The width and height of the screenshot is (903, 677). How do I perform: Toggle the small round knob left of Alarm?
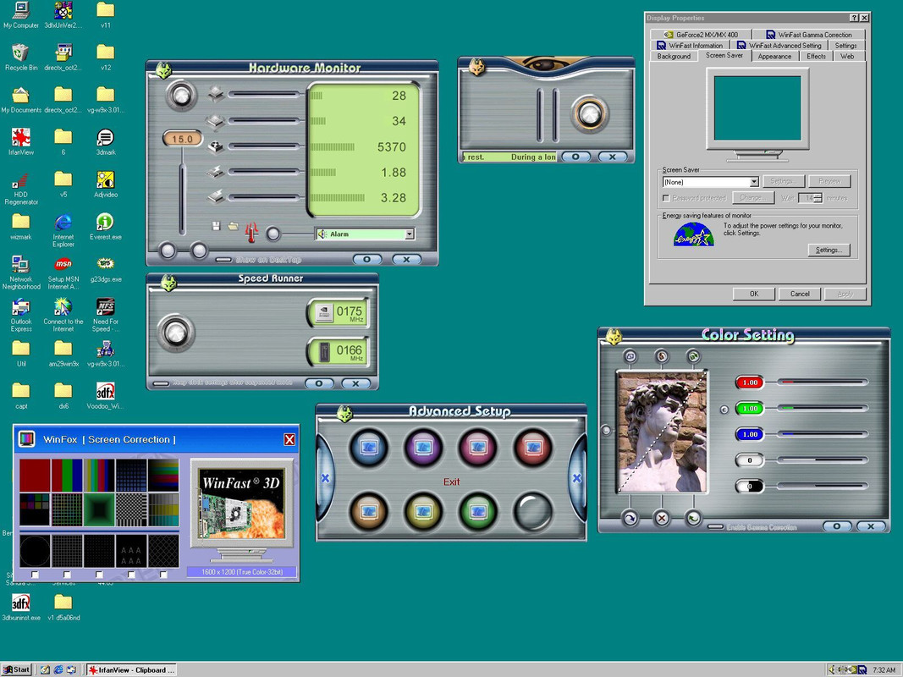(273, 234)
